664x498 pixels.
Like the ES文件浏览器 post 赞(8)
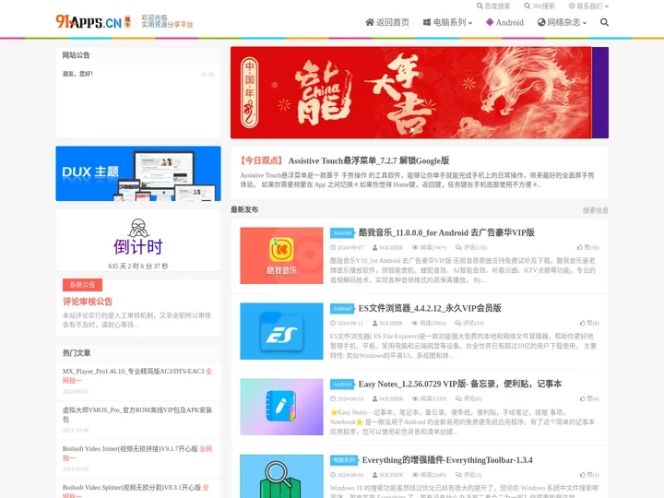point(589,323)
